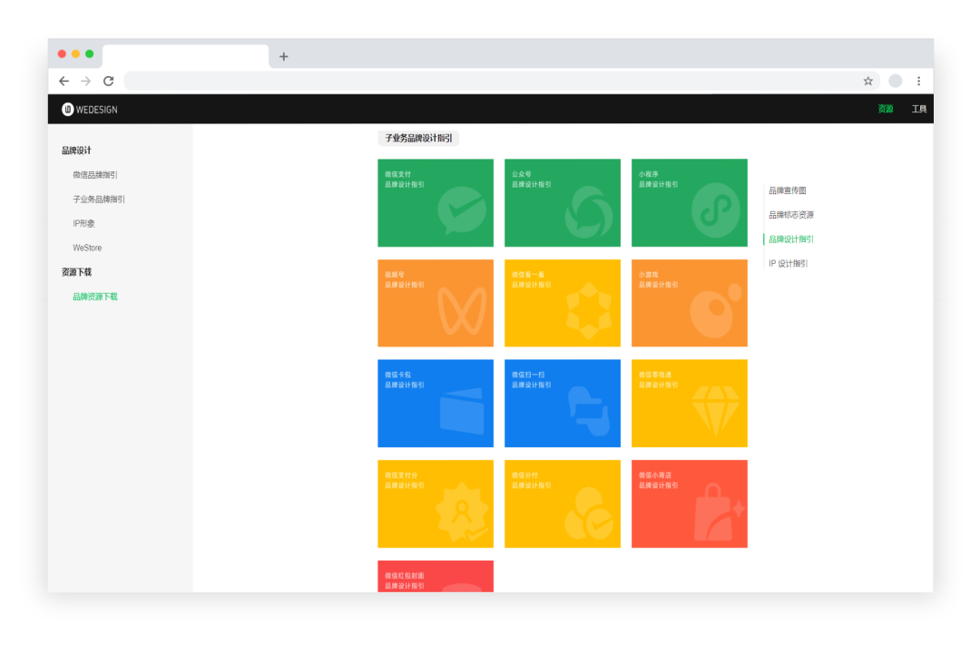Open the 小游戏 brand guide card
This screenshot has width=980, height=653.
click(x=690, y=303)
